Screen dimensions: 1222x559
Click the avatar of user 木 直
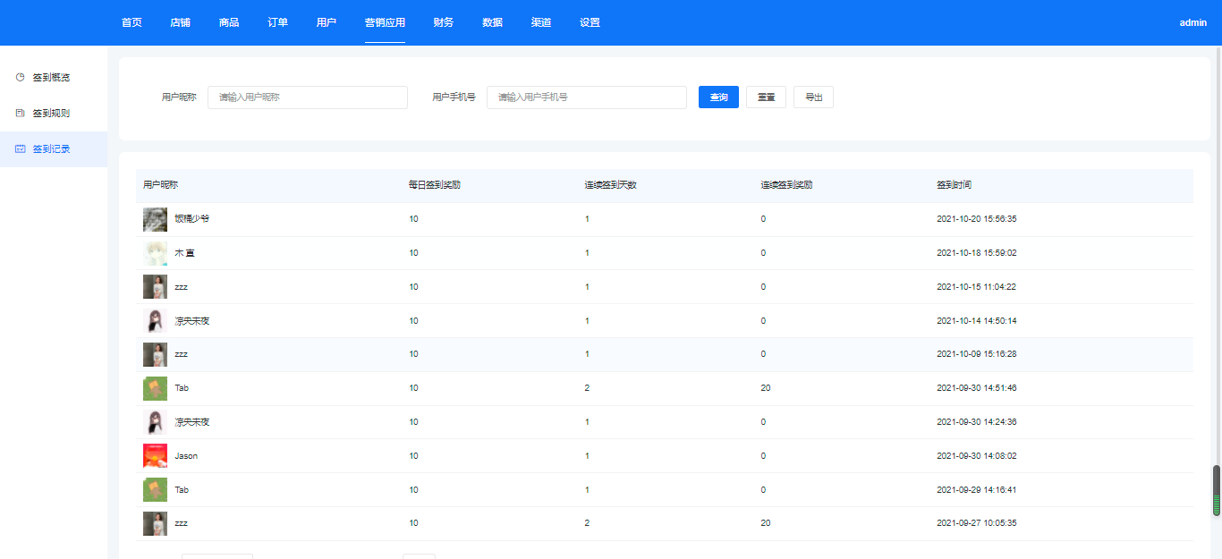coord(155,253)
